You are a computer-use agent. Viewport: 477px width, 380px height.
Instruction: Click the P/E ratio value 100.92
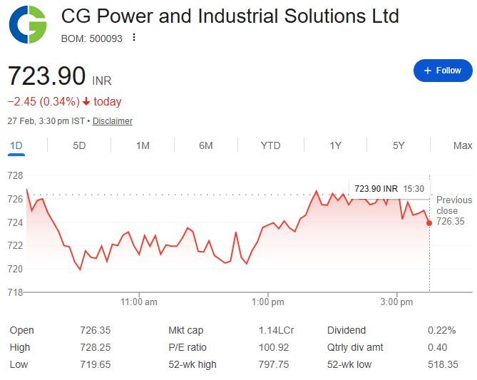coord(274,347)
